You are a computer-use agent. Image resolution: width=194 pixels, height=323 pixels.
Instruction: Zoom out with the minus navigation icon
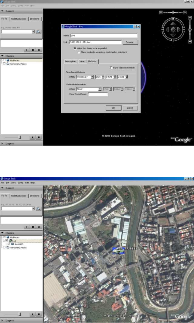[190, 42]
